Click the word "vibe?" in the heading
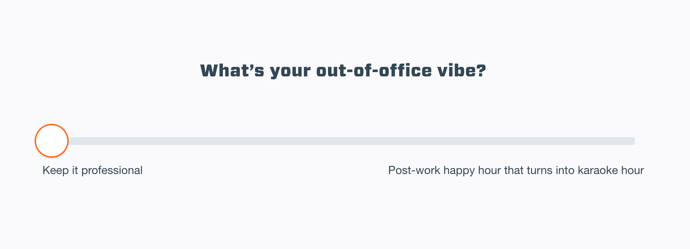Image resolution: width=690 pixels, height=249 pixels. [x=462, y=71]
